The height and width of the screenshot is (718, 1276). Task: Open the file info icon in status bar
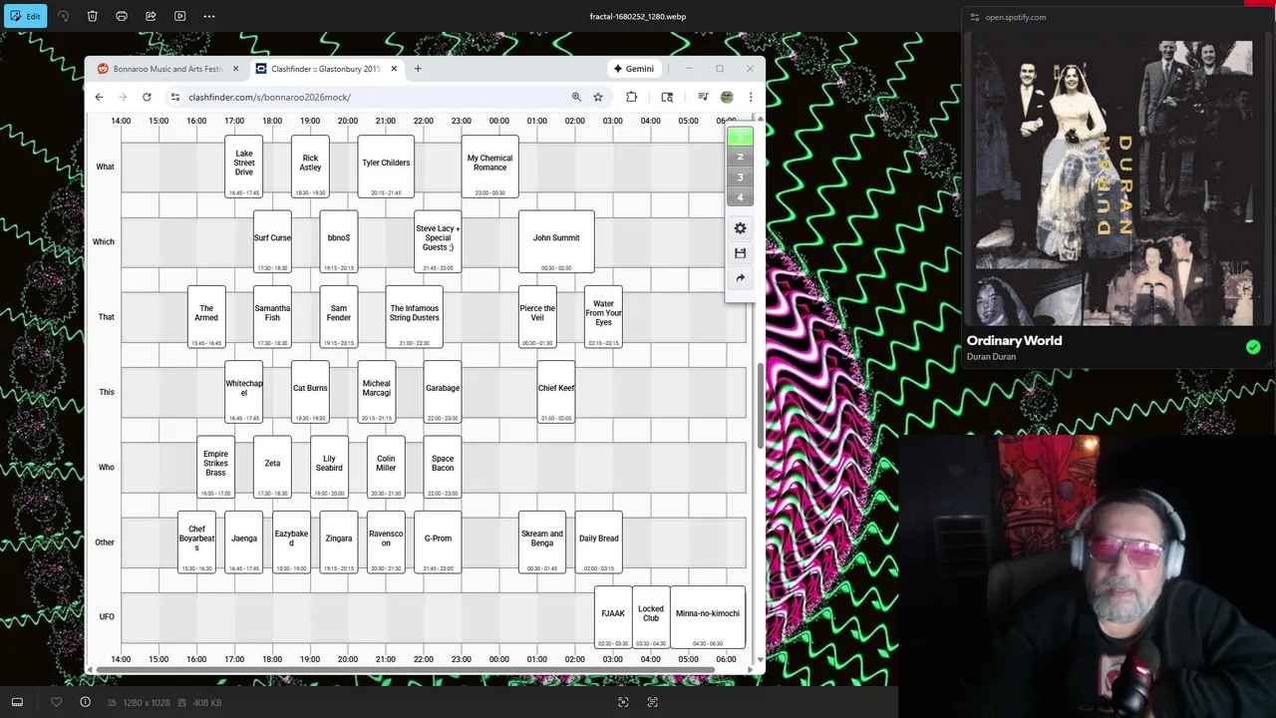click(85, 702)
